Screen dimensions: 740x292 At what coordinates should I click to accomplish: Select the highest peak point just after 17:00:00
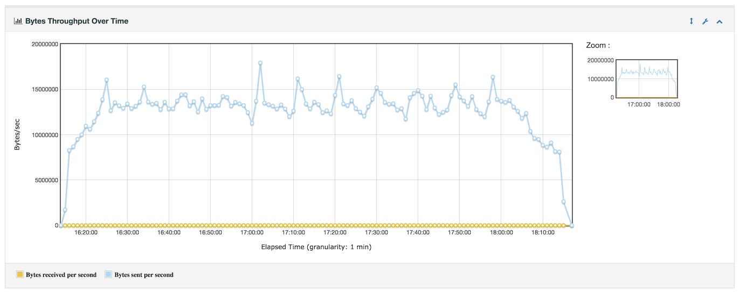tap(260, 63)
